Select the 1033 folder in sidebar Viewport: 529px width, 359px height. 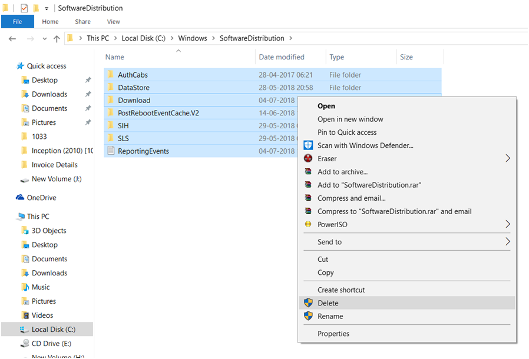(x=39, y=136)
